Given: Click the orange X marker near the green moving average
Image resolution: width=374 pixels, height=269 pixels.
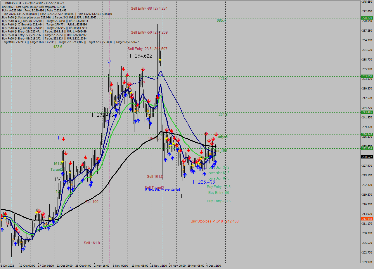Looking at the screenshot, I should (46, 224).
